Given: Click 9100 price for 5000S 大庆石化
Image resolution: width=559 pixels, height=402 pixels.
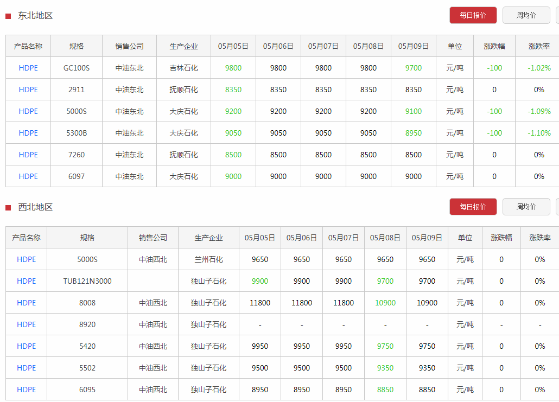Looking at the screenshot, I should pos(413,111).
